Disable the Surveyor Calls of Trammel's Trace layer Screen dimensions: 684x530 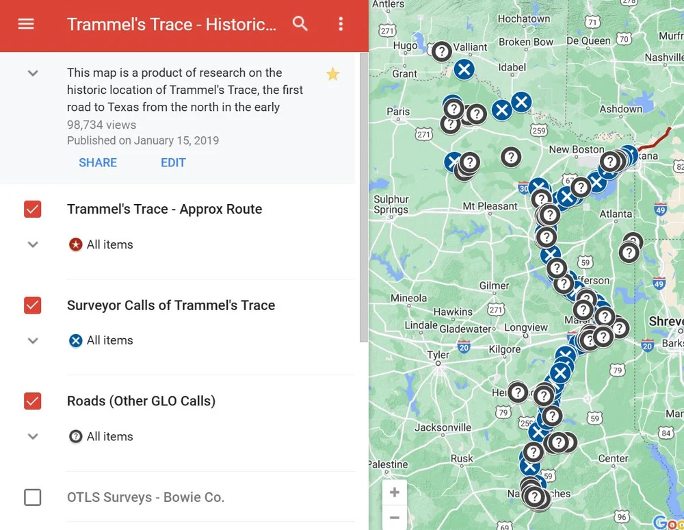[x=32, y=305]
